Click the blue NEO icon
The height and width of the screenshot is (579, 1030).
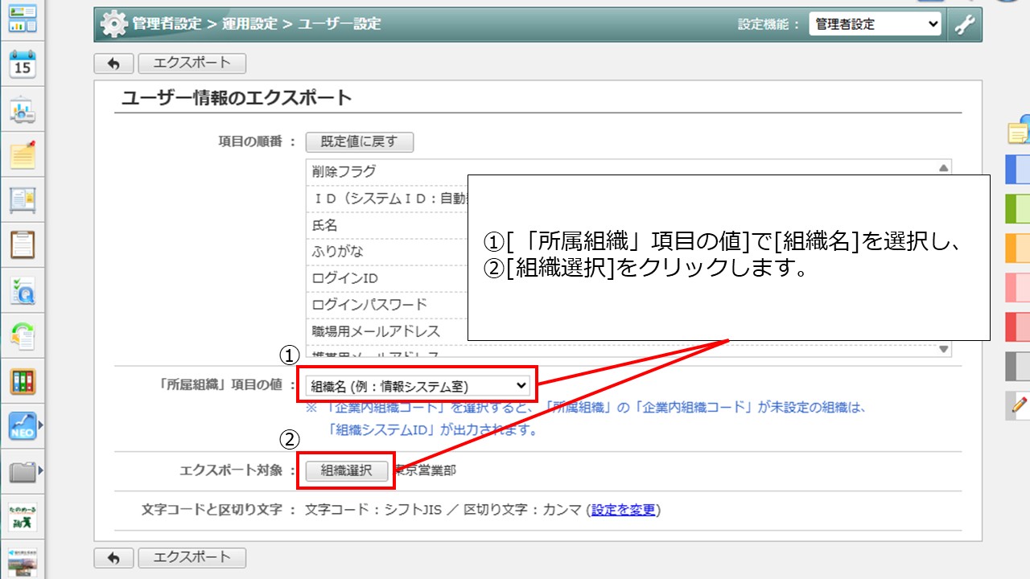click(x=23, y=426)
